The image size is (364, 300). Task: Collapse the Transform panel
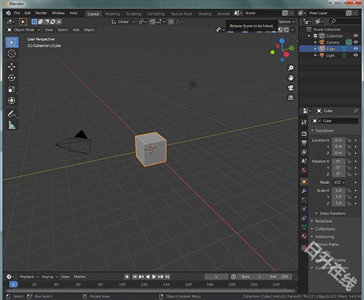[x=324, y=131]
